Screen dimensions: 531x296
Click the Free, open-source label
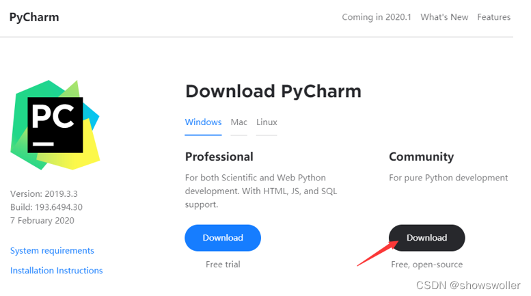click(x=426, y=264)
